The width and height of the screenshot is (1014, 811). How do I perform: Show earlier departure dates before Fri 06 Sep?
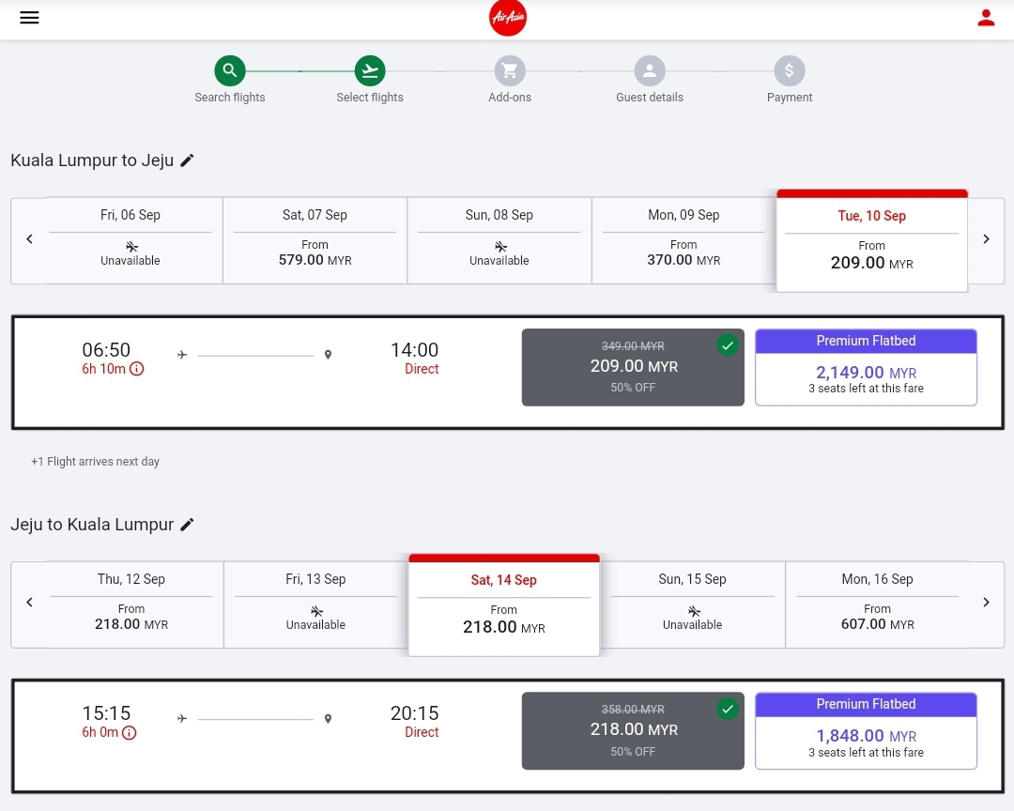29,239
